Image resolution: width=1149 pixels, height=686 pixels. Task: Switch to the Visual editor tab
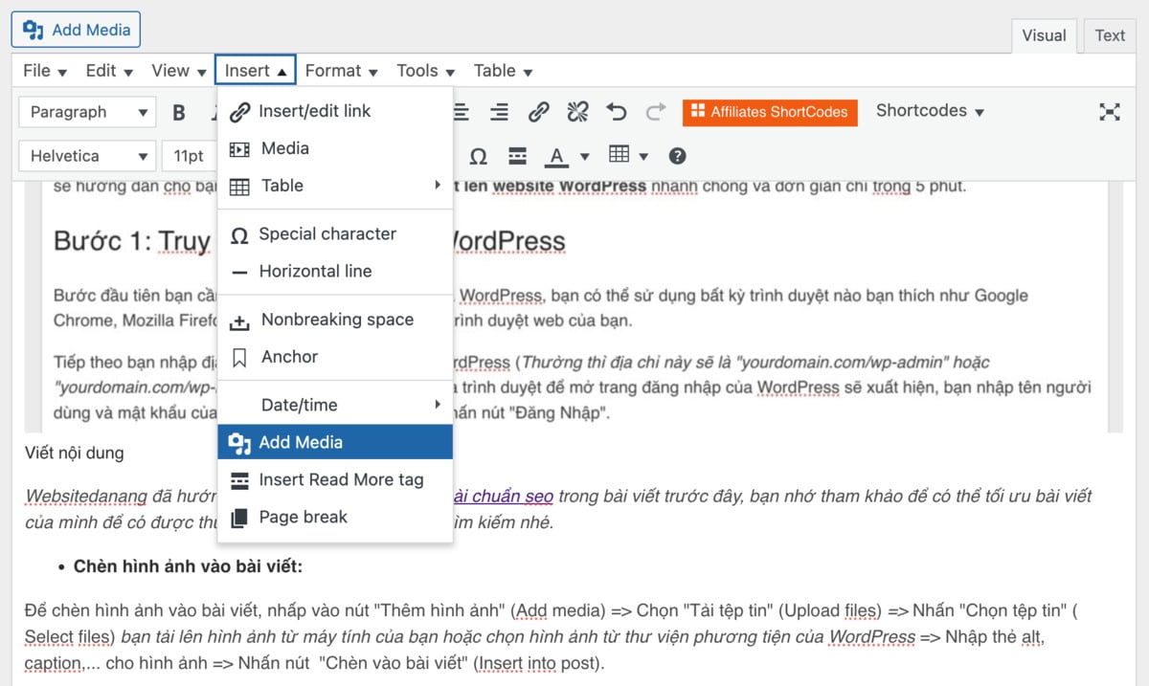click(x=1044, y=35)
